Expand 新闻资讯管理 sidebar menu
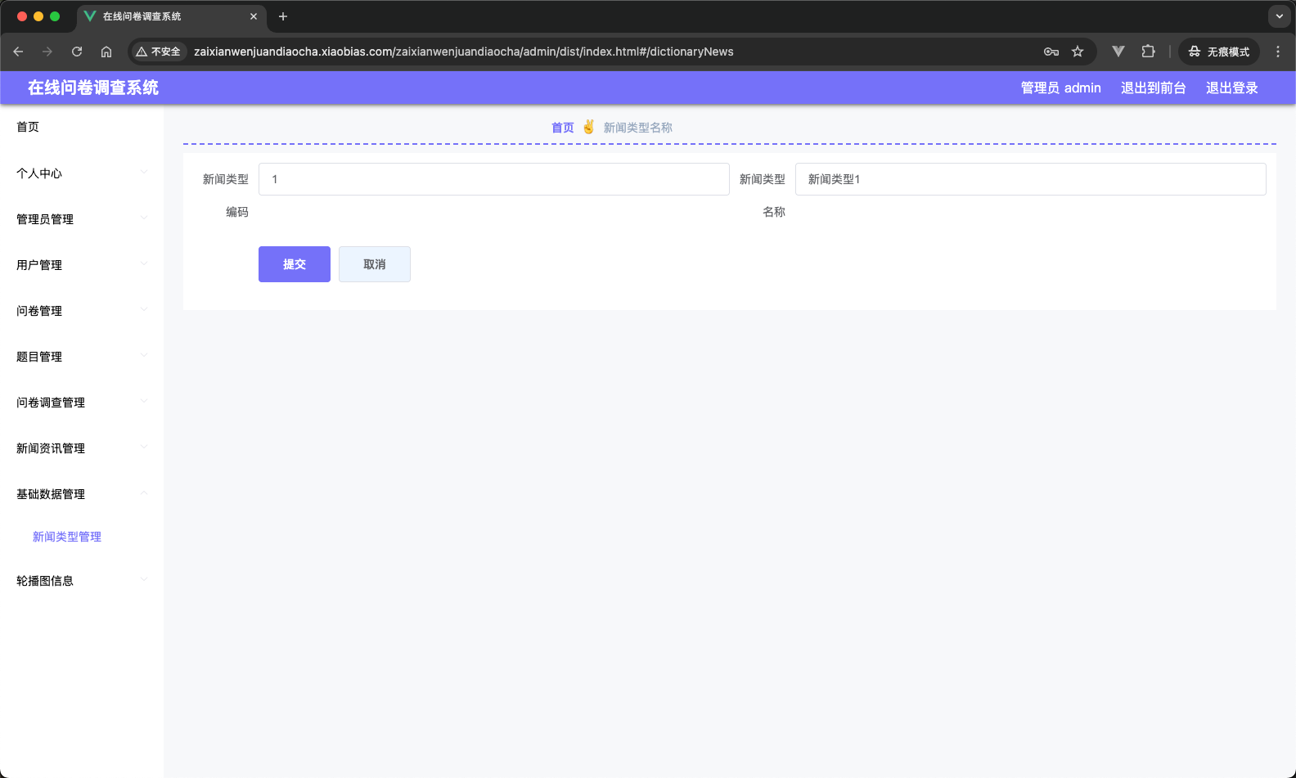The image size is (1296, 778). coord(82,447)
